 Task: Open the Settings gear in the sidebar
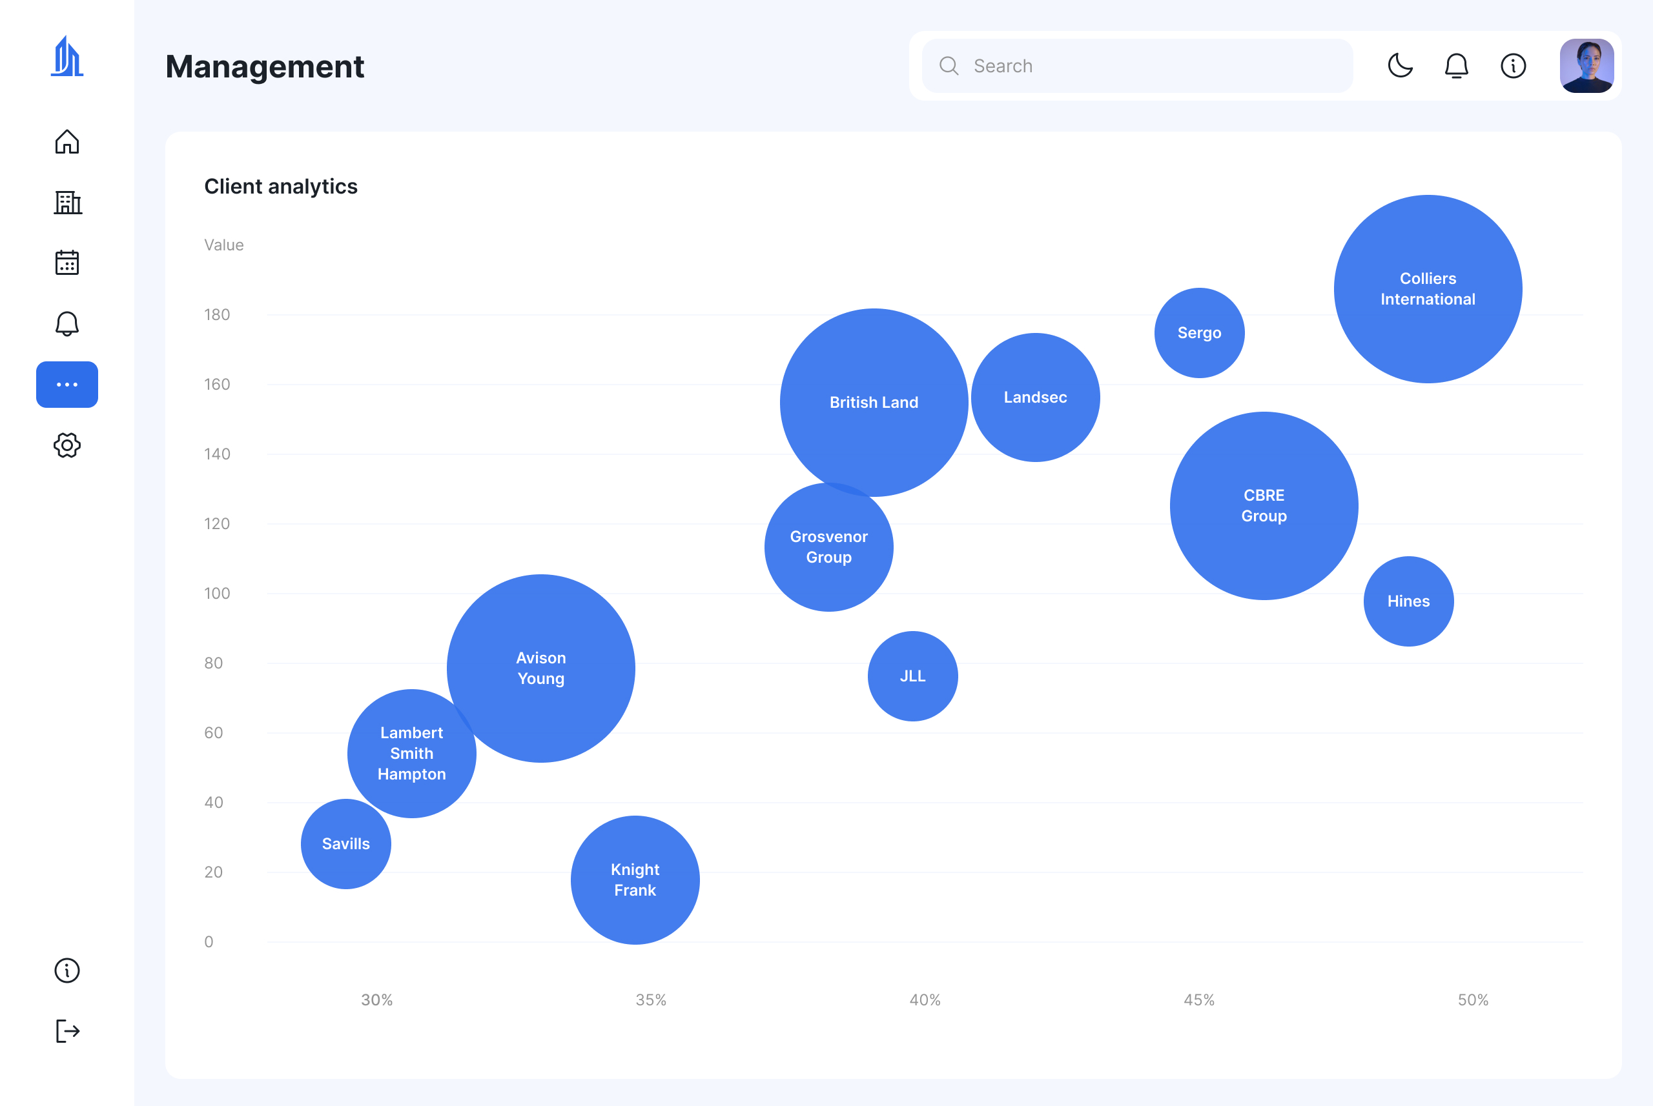[67, 445]
